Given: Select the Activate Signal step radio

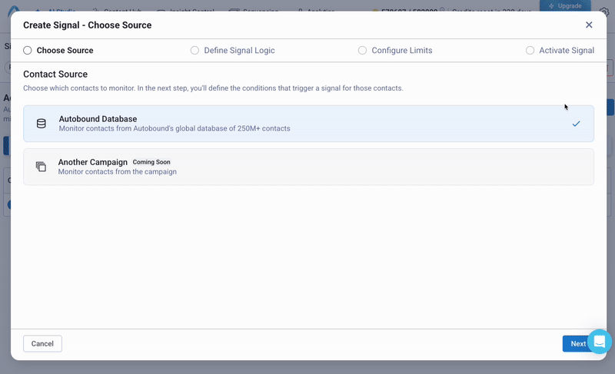Looking at the screenshot, I should [x=530, y=51].
